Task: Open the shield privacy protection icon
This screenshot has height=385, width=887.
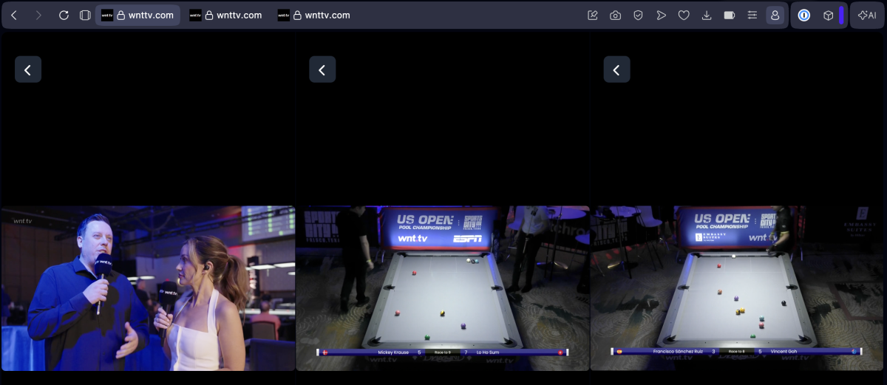Action: pos(638,15)
